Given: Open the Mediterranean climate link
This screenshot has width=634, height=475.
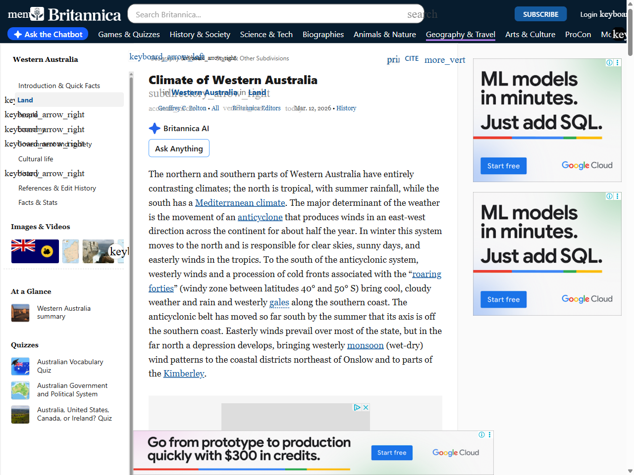Looking at the screenshot, I should [x=240, y=203].
